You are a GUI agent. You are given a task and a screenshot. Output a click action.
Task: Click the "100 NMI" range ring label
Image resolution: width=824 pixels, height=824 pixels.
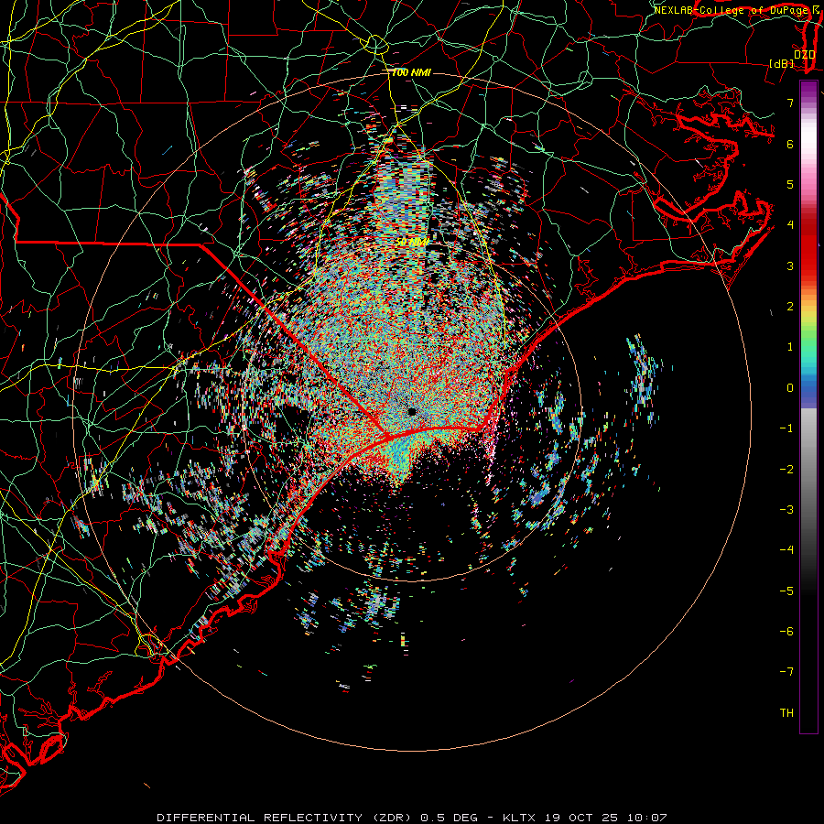tap(411, 72)
